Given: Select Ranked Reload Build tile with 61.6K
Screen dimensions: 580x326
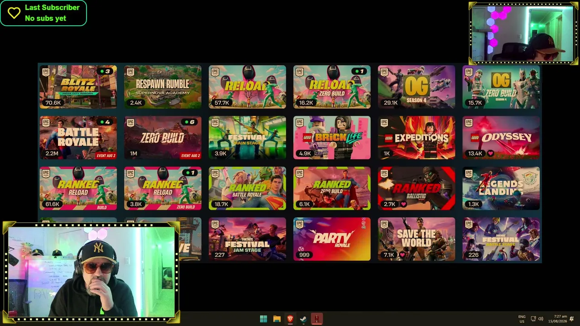Looking at the screenshot, I should pyautogui.click(x=78, y=188).
